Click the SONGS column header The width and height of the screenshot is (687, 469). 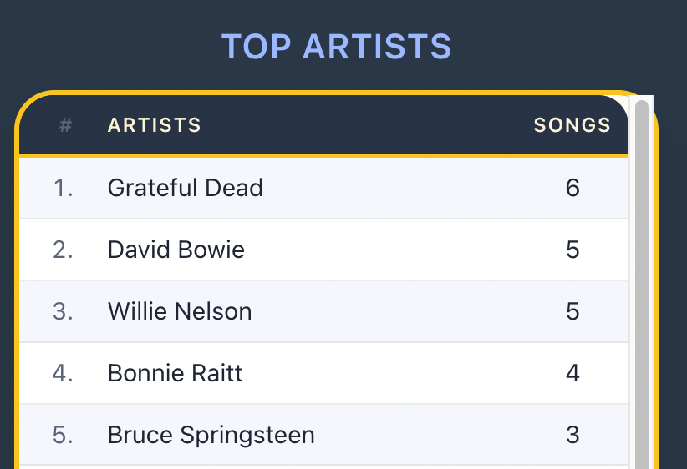click(572, 125)
